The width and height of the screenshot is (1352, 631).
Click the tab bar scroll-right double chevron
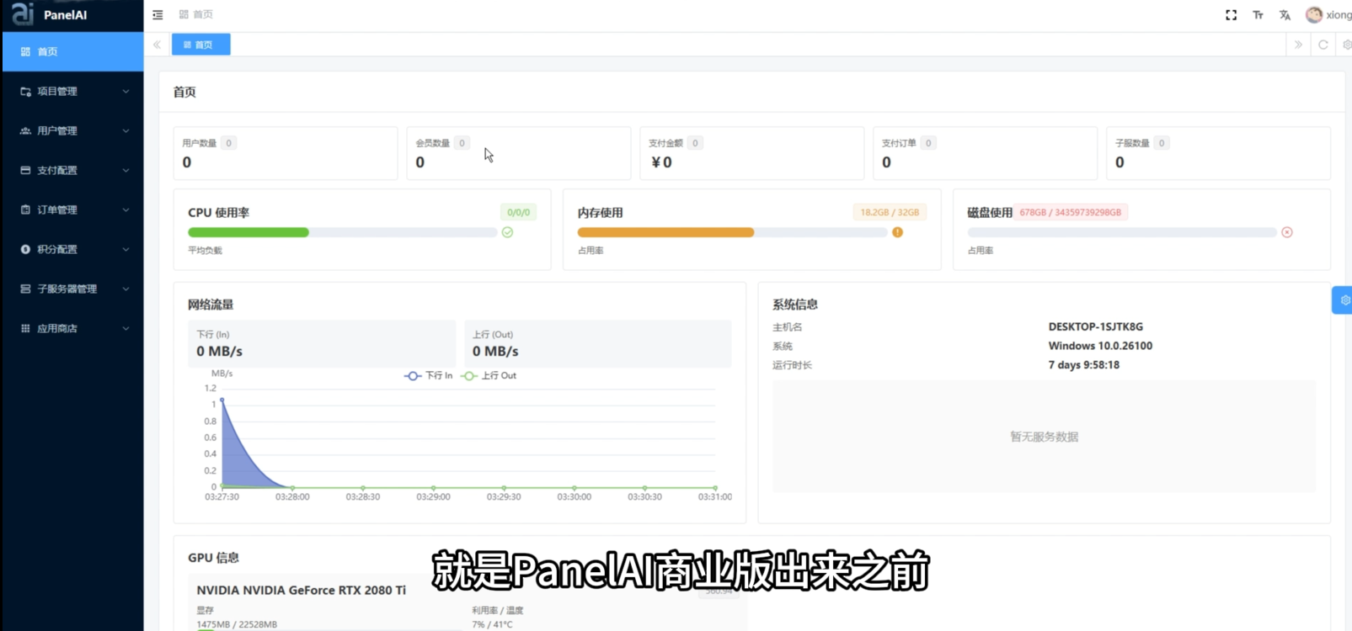coord(1298,45)
